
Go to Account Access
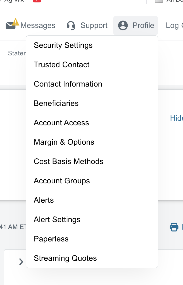point(61,123)
